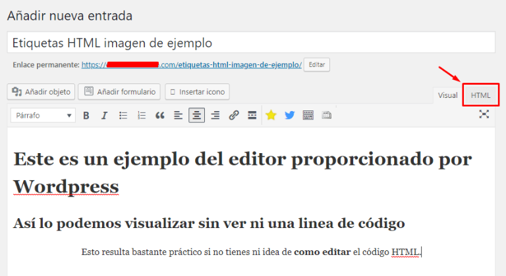Align text to the right
The height and width of the screenshot is (276, 506).
coord(215,115)
